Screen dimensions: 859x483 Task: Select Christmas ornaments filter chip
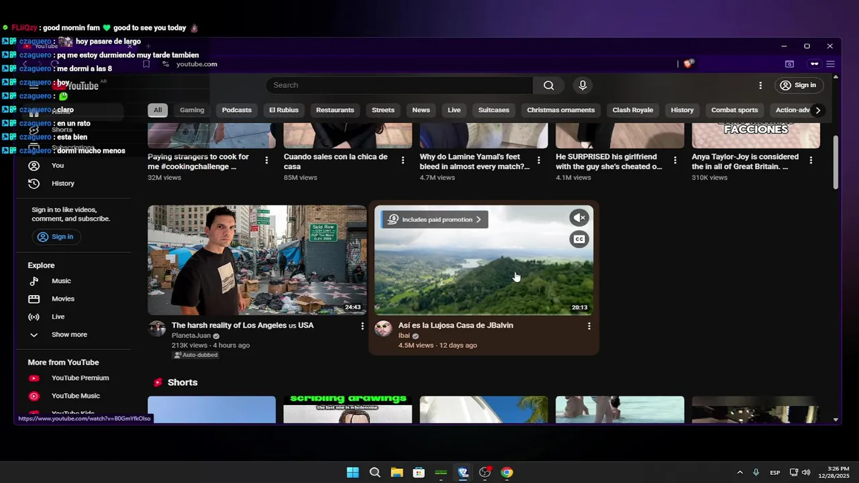pyautogui.click(x=561, y=110)
